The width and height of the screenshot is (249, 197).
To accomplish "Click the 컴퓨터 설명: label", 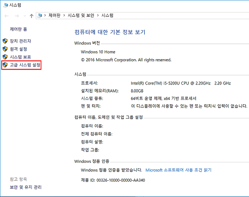I will 92,142.
